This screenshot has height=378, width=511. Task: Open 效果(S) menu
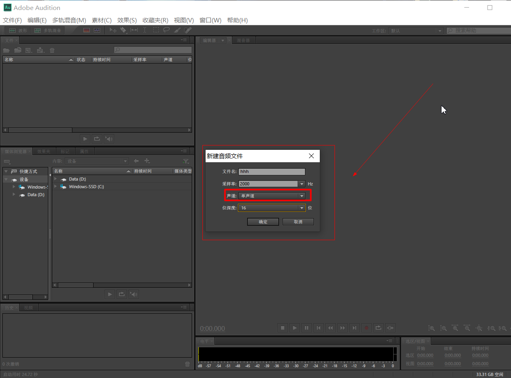[x=127, y=20]
